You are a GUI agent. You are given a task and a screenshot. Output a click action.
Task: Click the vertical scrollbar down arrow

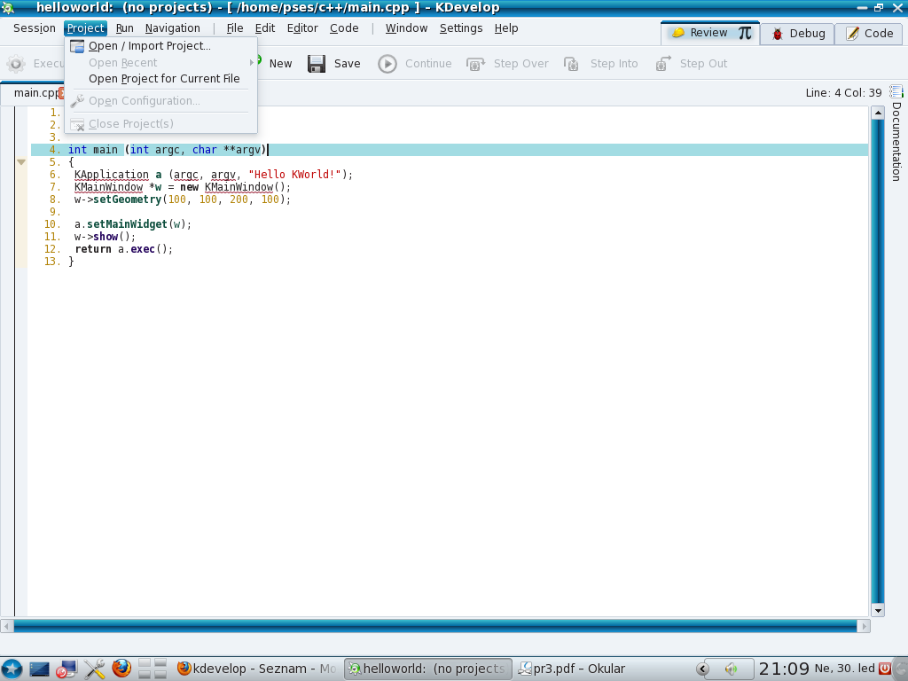pyautogui.click(x=878, y=610)
